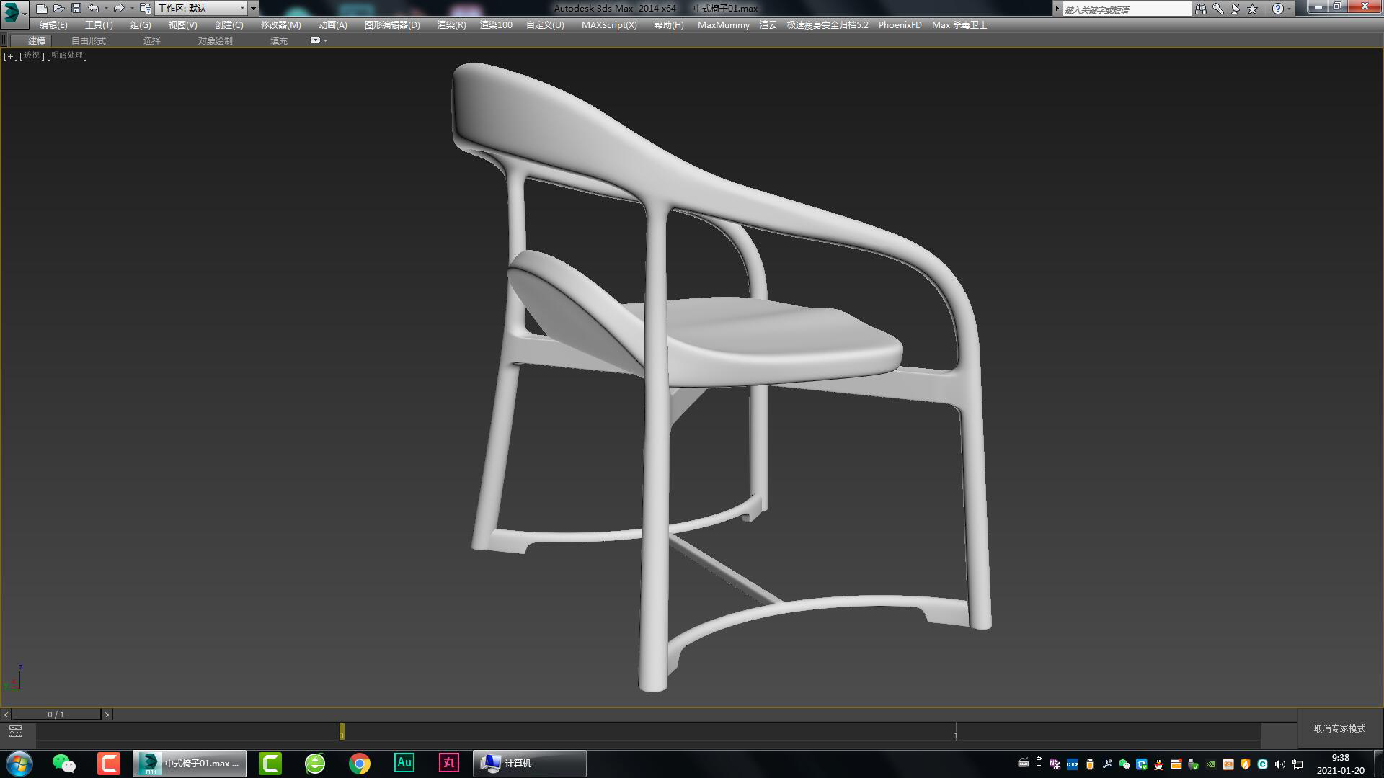The width and height of the screenshot is (1384, 778).
Task: Click the keyword search input field
Action: click(1124, 8)
